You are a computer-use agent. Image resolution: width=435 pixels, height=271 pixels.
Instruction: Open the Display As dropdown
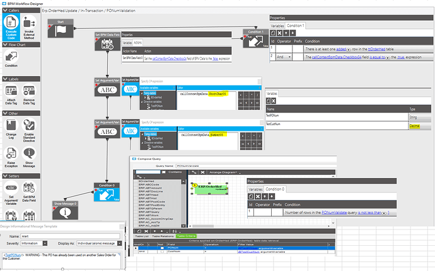click(x=120, y=243)
